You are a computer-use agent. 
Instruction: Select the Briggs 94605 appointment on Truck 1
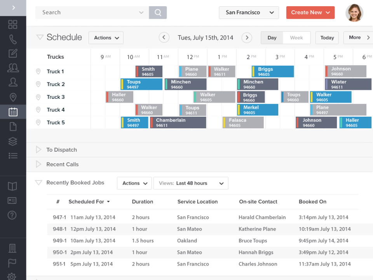(272, 71)
